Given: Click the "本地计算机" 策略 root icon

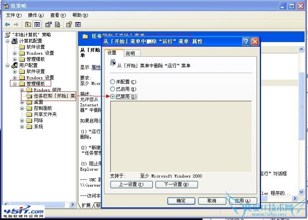Looking at the screenshot, I should point(8,35).
